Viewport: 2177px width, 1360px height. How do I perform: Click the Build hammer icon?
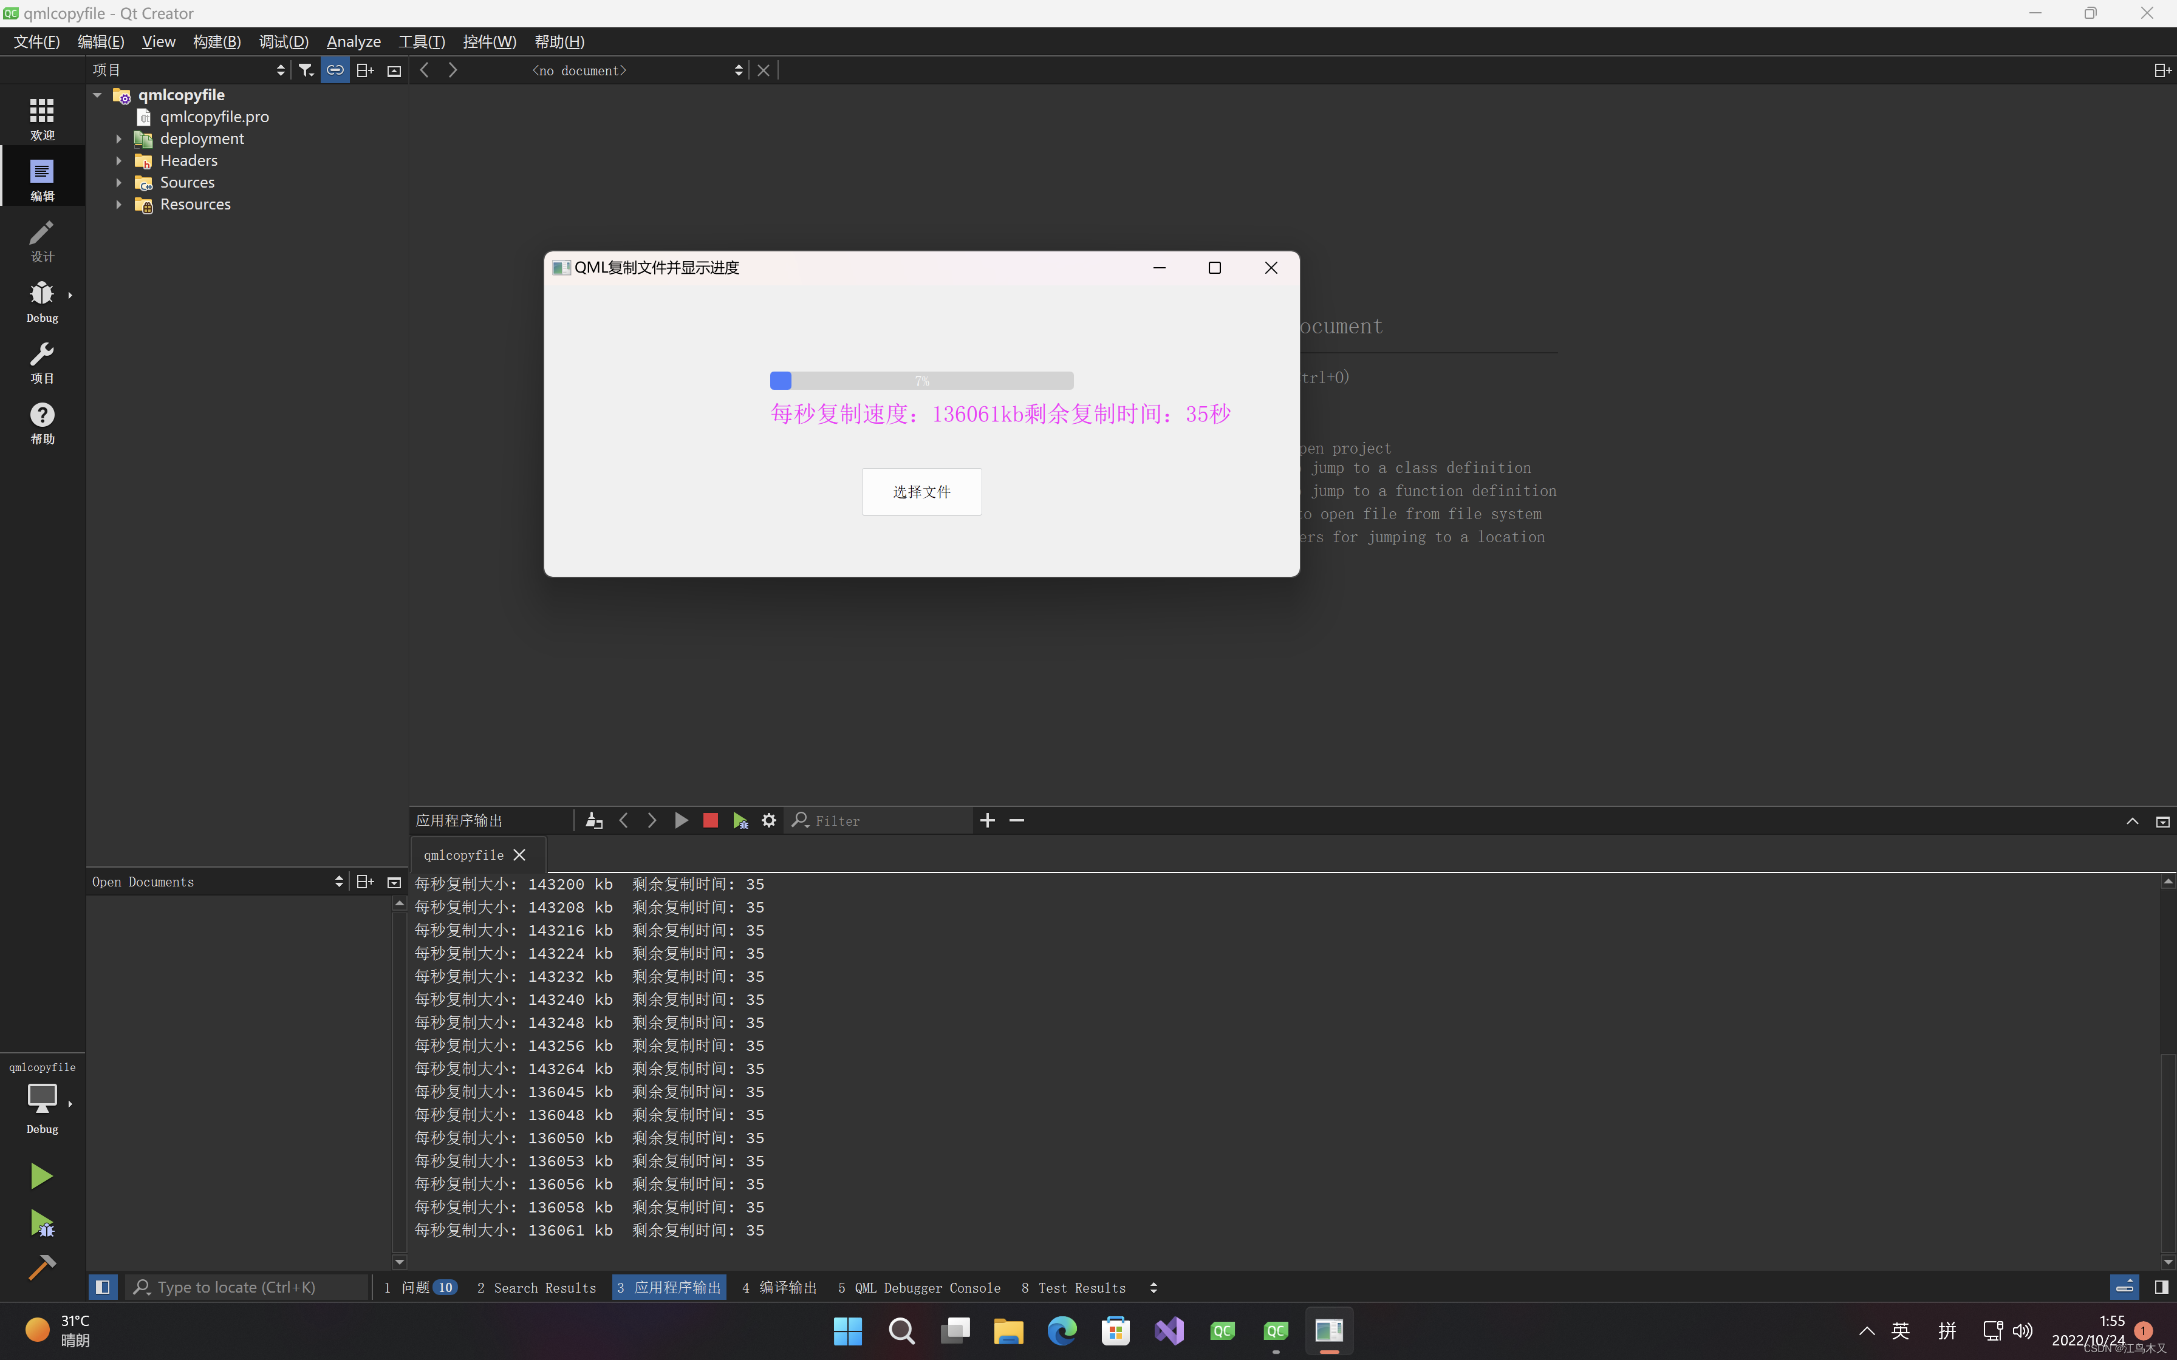coord(41,1266)
